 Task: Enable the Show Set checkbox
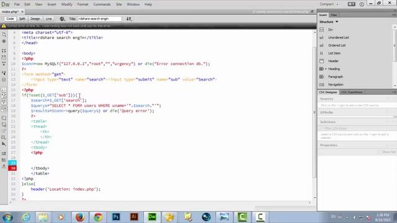click(379, 152)
